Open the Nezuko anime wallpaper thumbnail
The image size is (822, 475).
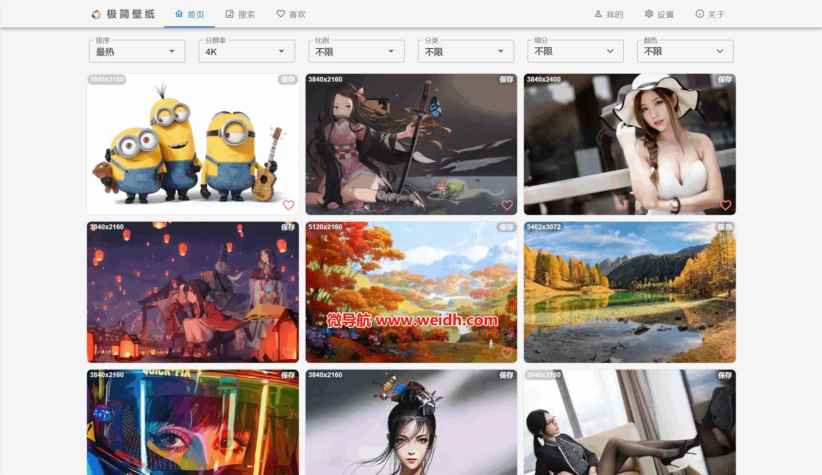point(411,144)
